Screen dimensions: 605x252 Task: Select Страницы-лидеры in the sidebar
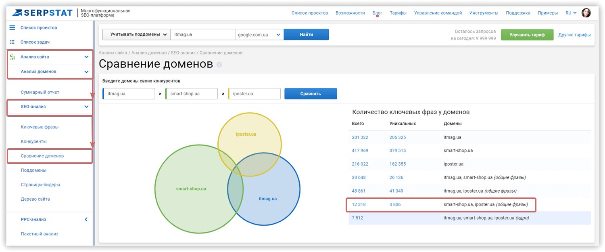point(40,185)
